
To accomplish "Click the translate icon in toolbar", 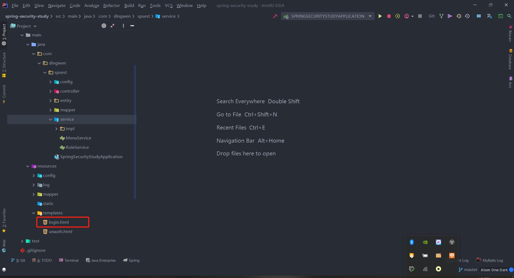I will (489, 16).
